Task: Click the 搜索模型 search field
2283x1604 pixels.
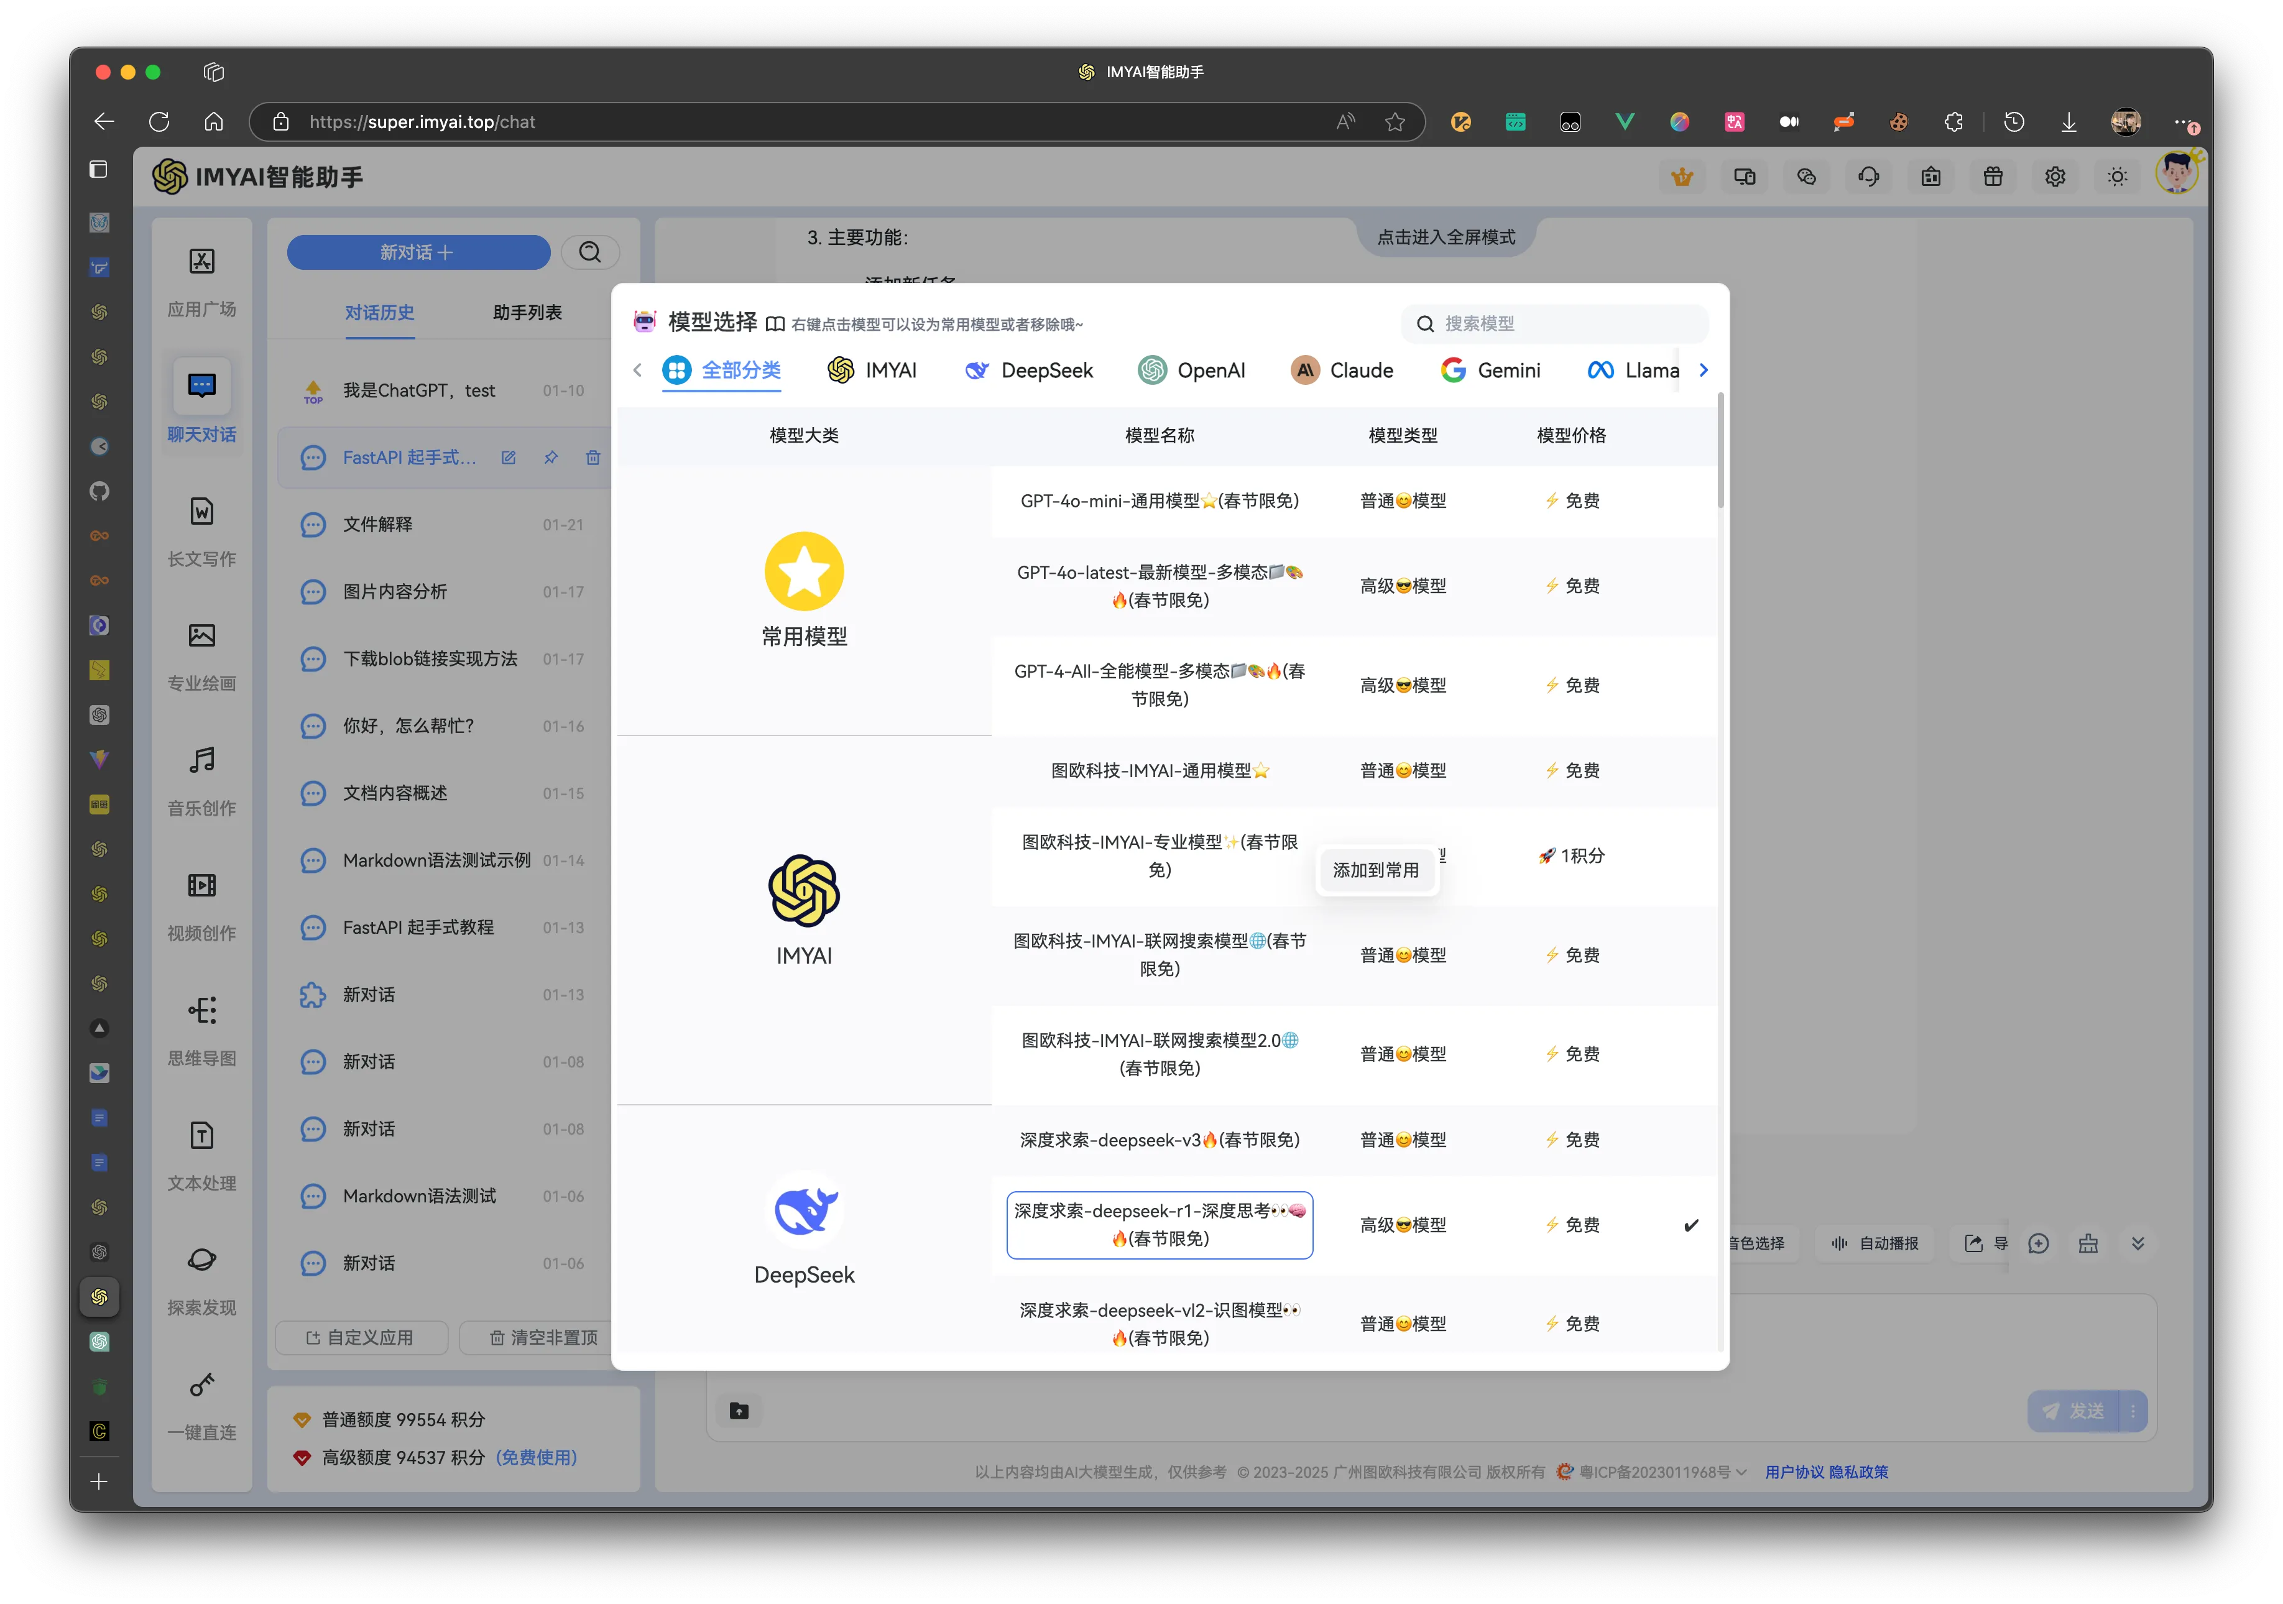Action: click(x=1554, y=323)
